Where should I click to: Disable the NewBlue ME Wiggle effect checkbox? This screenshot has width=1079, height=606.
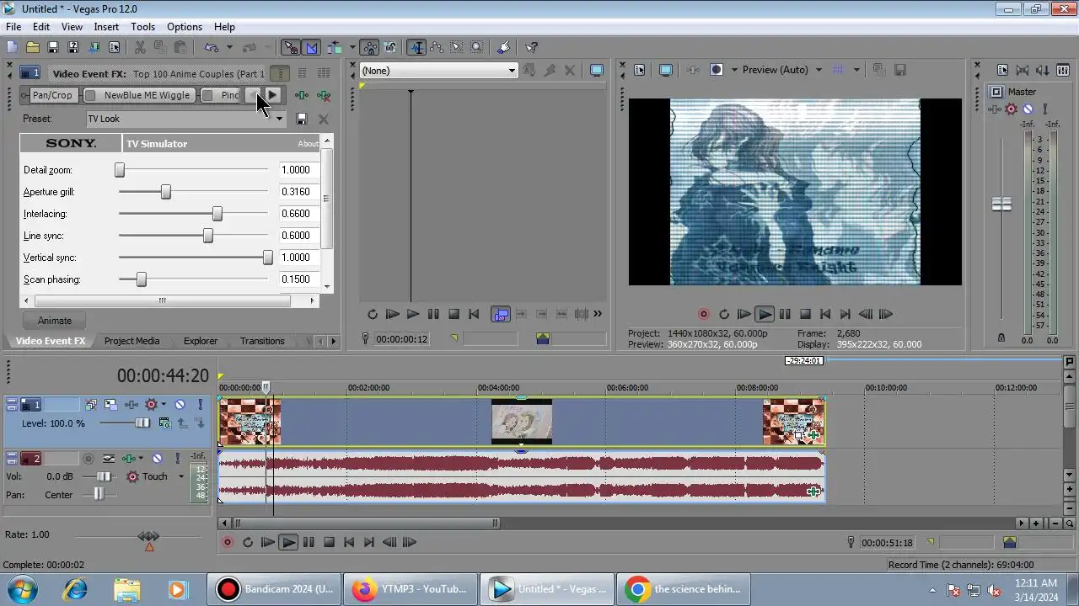point(90,95)
